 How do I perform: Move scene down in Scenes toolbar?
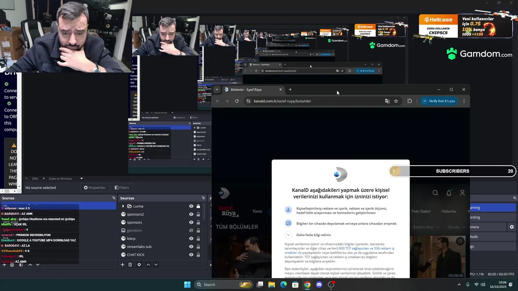[x=38, y=265]
